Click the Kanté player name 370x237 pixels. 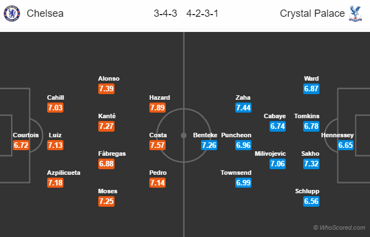click(x=106, y=116)
